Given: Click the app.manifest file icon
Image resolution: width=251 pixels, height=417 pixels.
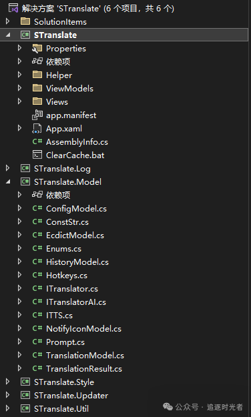Looking at the screenshot, I should pos(37,115).
